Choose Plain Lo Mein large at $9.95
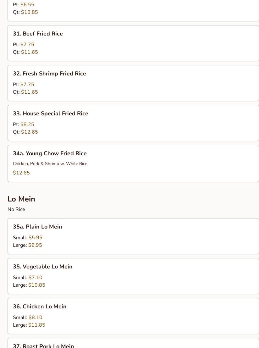 click(x=35, y=245)
